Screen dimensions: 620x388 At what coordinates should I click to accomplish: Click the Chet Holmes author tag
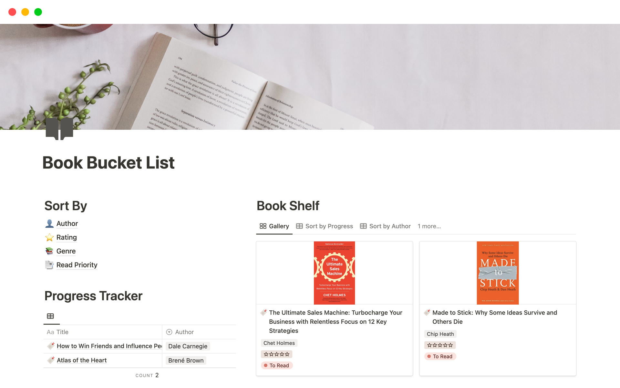[279, 343]
